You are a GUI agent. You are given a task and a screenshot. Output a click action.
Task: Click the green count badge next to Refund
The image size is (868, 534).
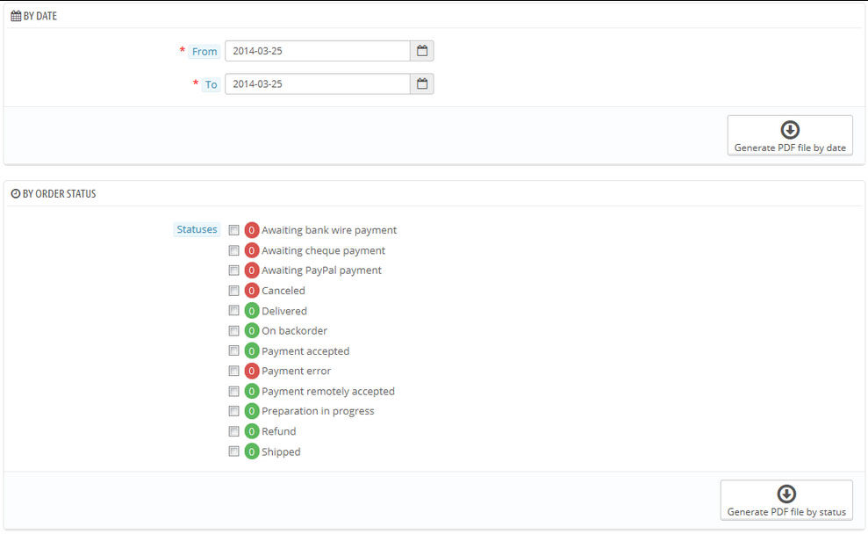click(252, 431)
